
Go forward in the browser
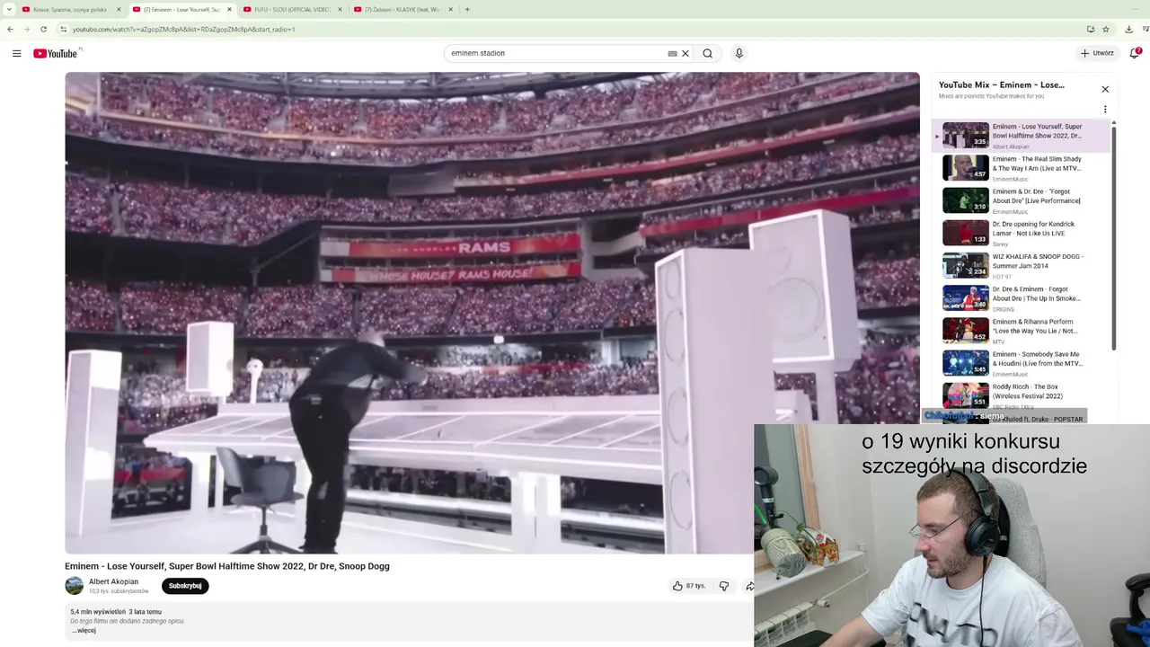coord(26,29)
